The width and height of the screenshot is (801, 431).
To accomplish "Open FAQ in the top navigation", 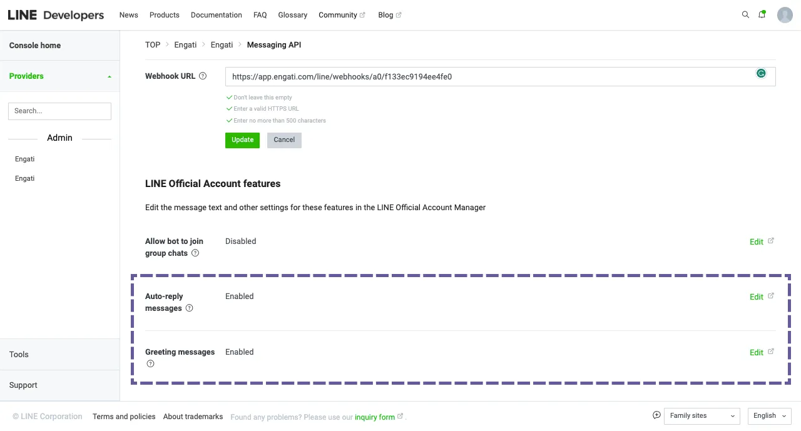I will [x=260, y=15].
